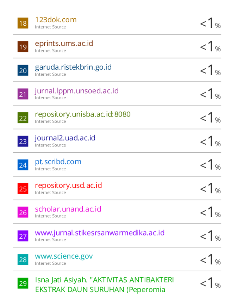Screen dimensions: 238x308
Task: Click the magenta number 26 badge
Action: click(x=23, y=212)
